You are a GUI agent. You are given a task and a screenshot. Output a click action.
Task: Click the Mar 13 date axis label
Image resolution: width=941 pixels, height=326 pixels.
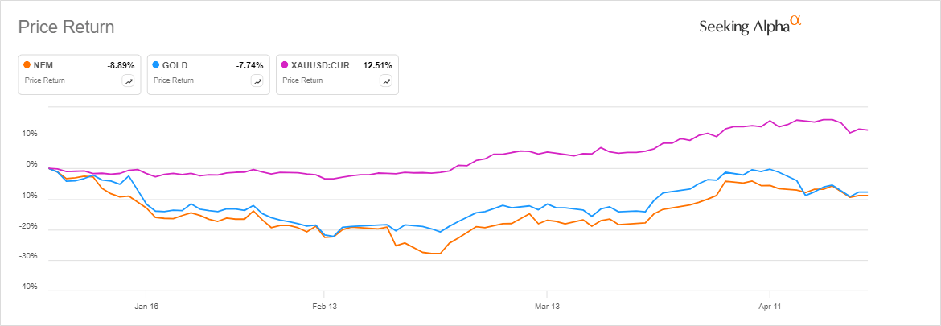point(546,306)
